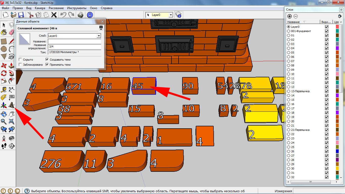Pick the Protractor tool
Viewport: 345px width, 194px height.
pyautogui.click(x=4, y=97)
